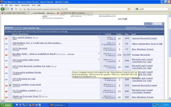
Task: Click the Ads by Google link
Action: (x=123, y=19)
